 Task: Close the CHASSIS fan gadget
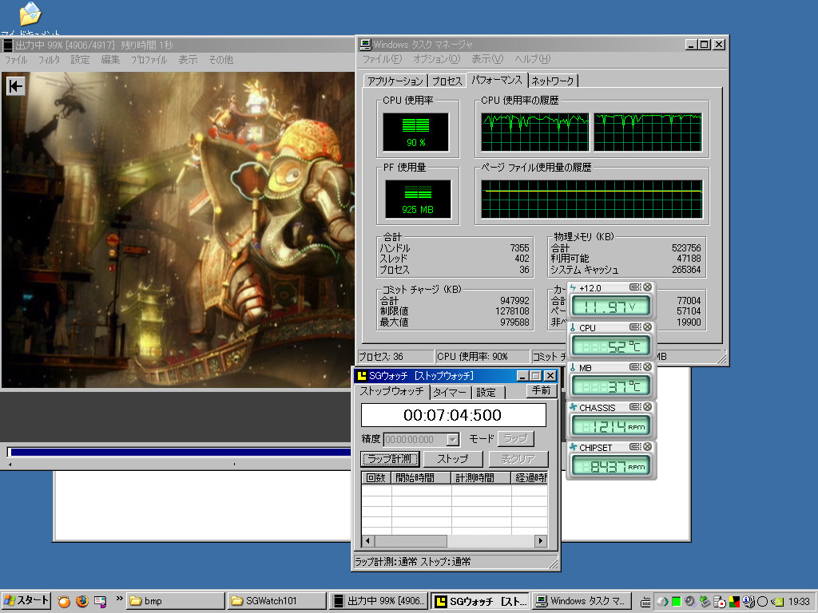click(x=647, y=406)
